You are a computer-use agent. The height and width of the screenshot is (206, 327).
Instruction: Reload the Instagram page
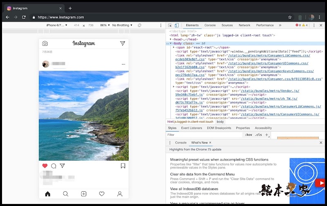tap(24, 17)
